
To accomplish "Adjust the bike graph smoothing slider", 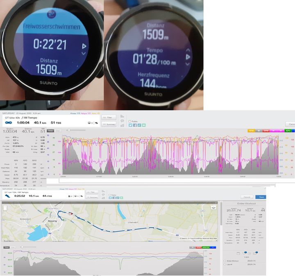I will [69, 130].
